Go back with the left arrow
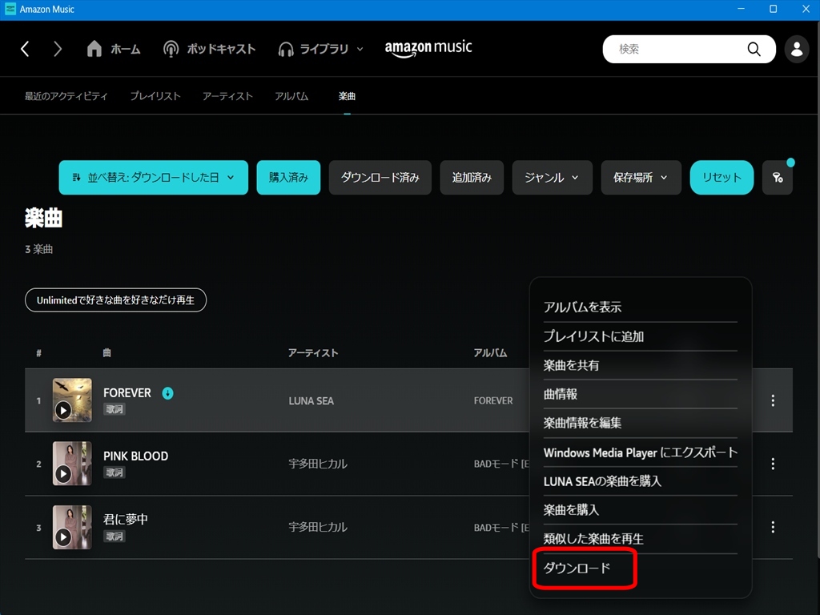The image size is (820, 615). coord(25,49)
